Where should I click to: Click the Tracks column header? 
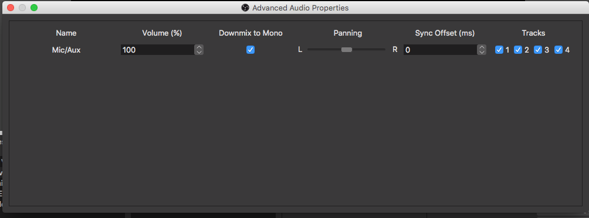click(533, 33)
